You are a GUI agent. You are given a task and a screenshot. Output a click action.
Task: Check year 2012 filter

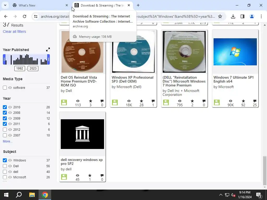[5, 130]
